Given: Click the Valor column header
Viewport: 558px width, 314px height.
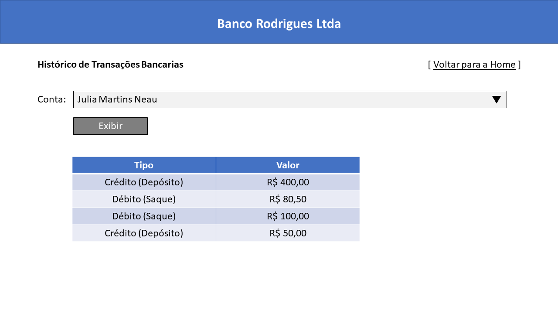Looking at the screenshot, I should coord(288,165).
